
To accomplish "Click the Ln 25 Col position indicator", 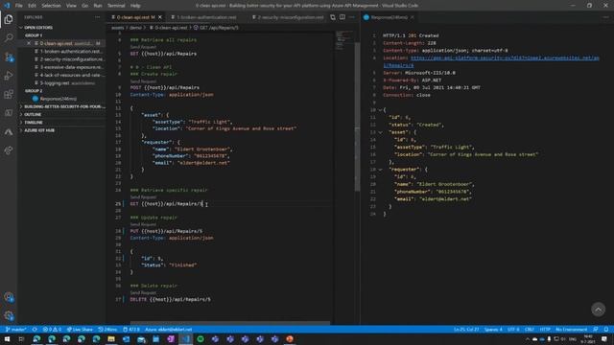I will point(466,330).
